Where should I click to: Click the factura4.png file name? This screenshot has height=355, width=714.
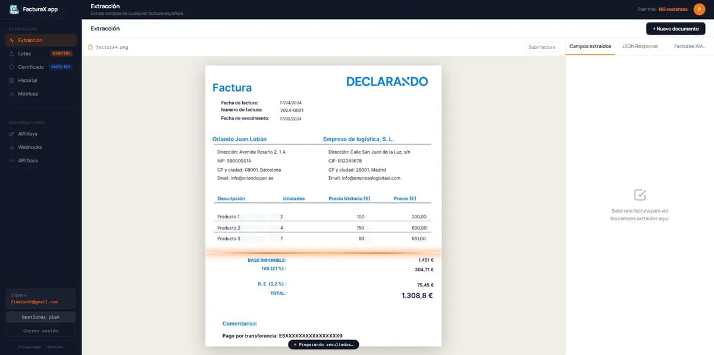tap(112, 47)
